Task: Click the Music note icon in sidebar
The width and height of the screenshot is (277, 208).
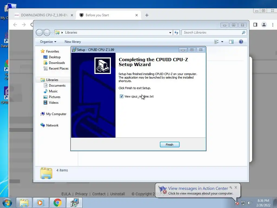Action: click(45, 91)
